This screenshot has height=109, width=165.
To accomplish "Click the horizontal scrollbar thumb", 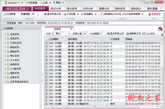I will click(x=95, y=107).
